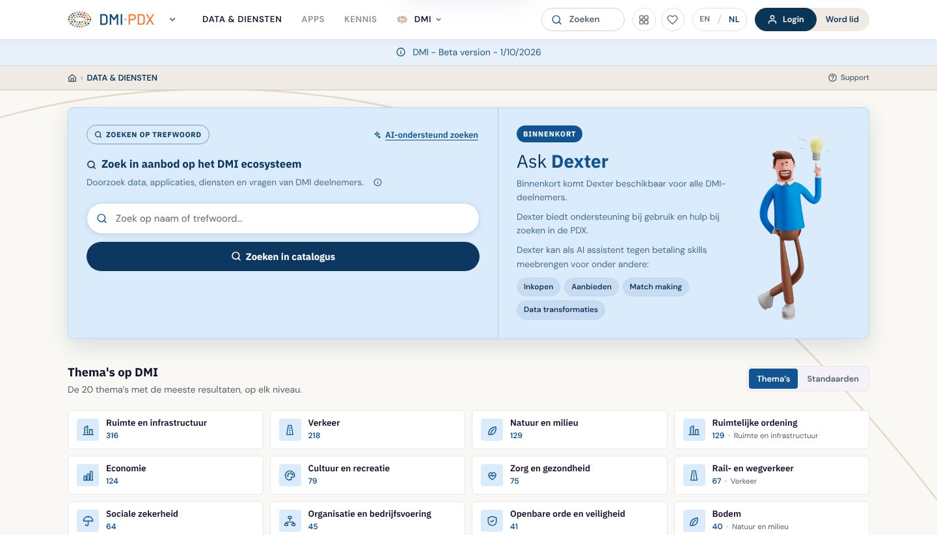Click the info icon beside the search description
This screenshot has height=535, width=937.
pos(378,183)
